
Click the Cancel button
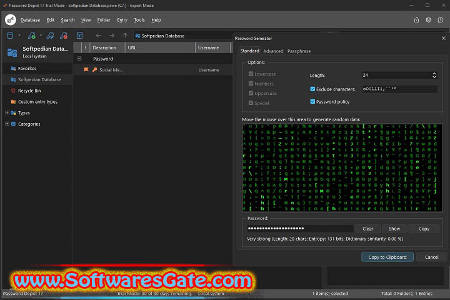pos(431,257)
